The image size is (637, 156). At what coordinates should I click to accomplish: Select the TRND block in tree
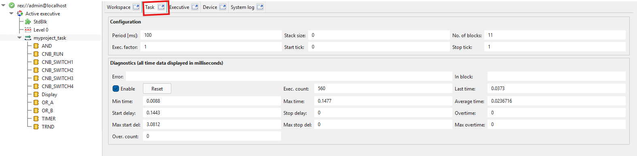click(x=48, y=127)
